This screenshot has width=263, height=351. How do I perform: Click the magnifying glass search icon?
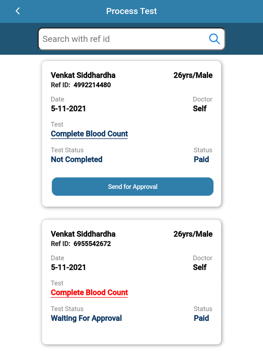pos(214,39)
